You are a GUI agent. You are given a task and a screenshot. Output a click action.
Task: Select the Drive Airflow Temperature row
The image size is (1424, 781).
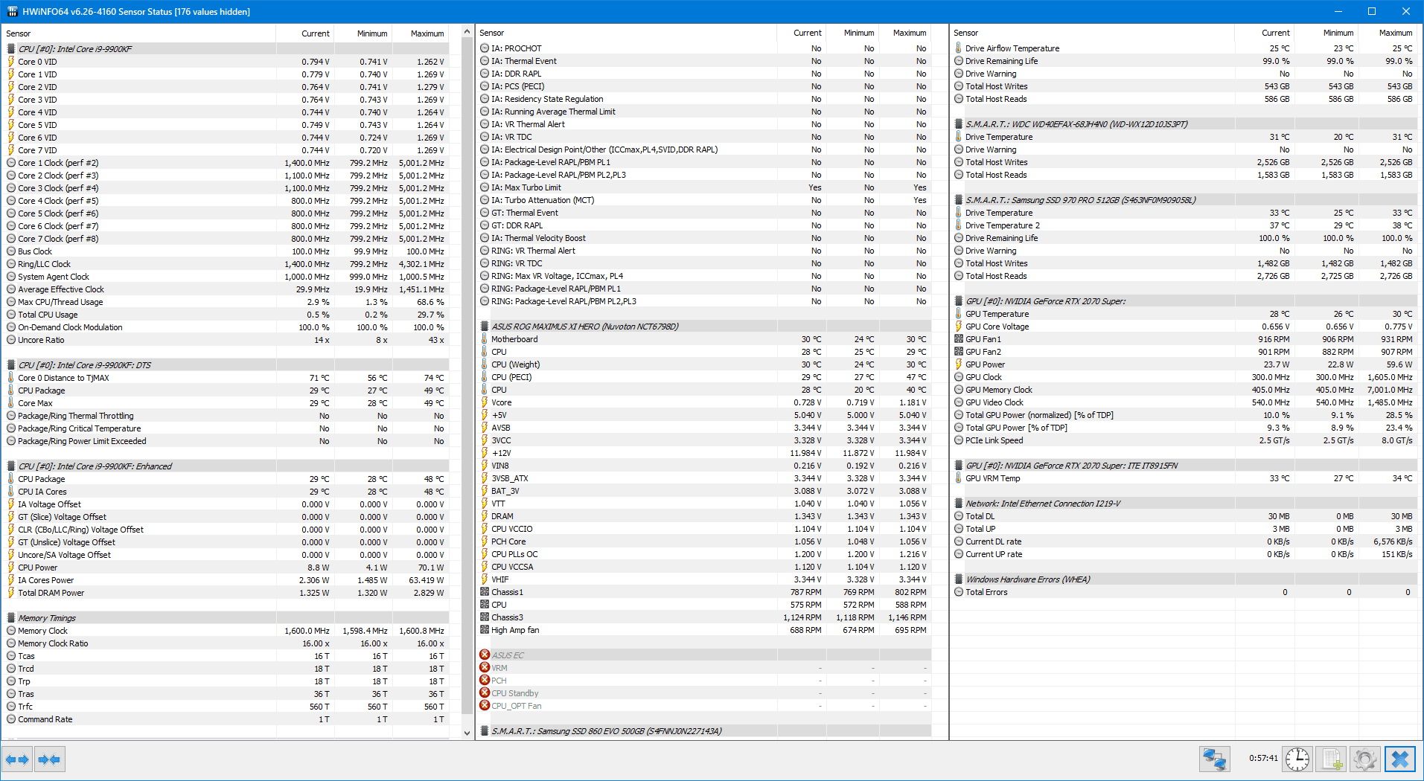(1184, 48)
